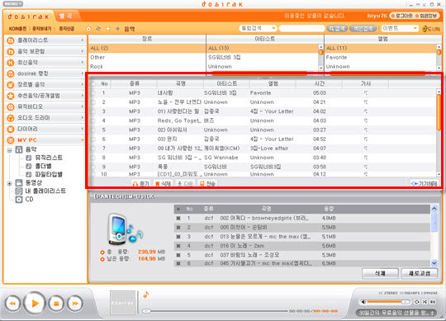Screen dimensions: 446x321
Task: Collapse the MY PC section arrow
Action: click(83, 140)
